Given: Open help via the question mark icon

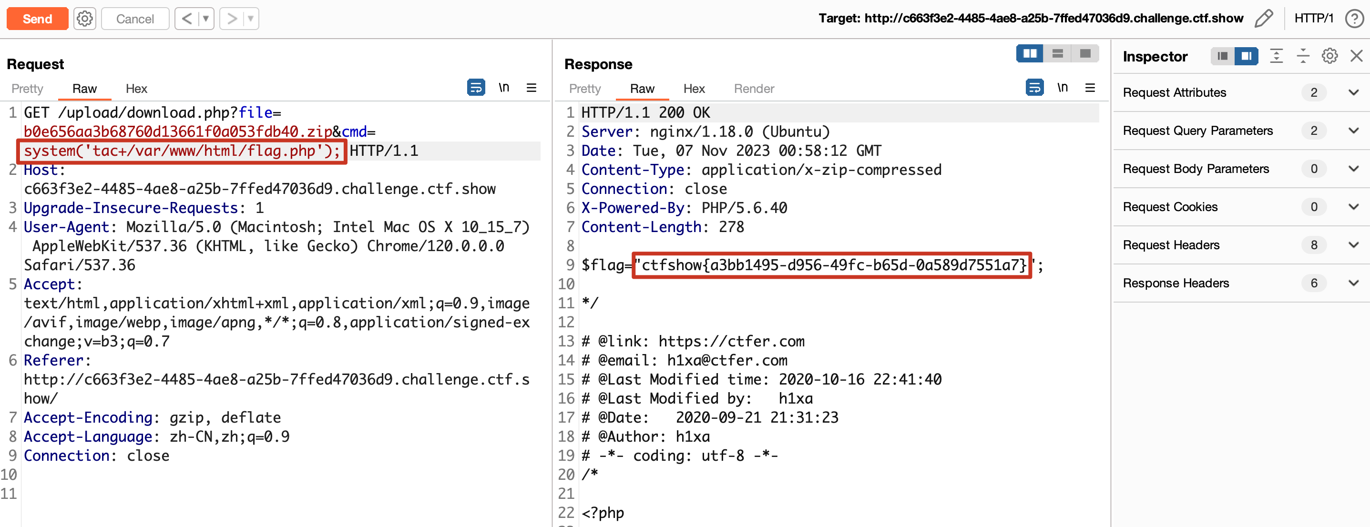Looking at the screenshot, I should point(1354,19).
